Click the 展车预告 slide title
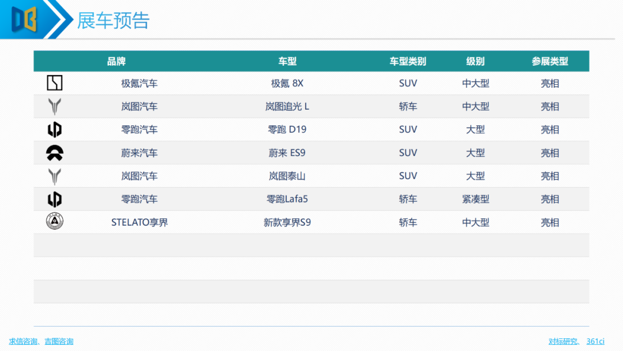The width and height of the screenshot is (623, 351). point(113,20)
